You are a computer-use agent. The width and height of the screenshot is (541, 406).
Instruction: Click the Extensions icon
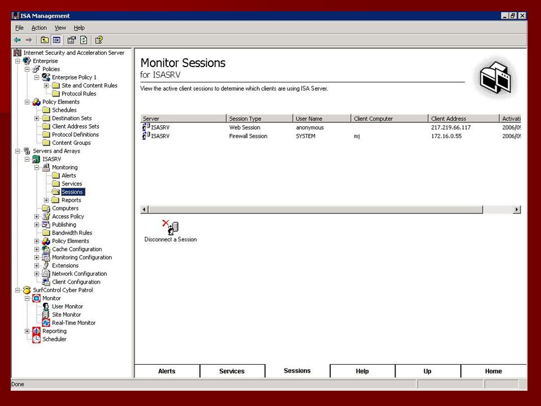tap(46, 266)
